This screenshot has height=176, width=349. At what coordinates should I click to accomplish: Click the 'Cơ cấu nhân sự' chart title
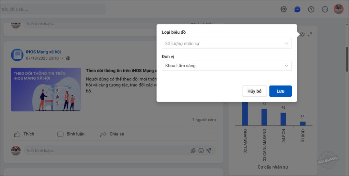pos(273,167)
